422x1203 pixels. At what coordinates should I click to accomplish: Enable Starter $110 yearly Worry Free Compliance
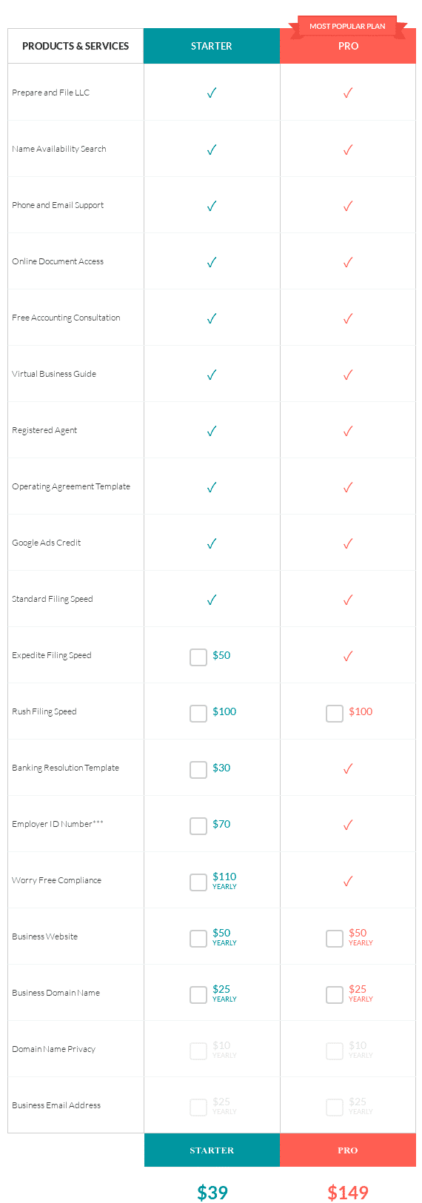[x=198, y=882]
